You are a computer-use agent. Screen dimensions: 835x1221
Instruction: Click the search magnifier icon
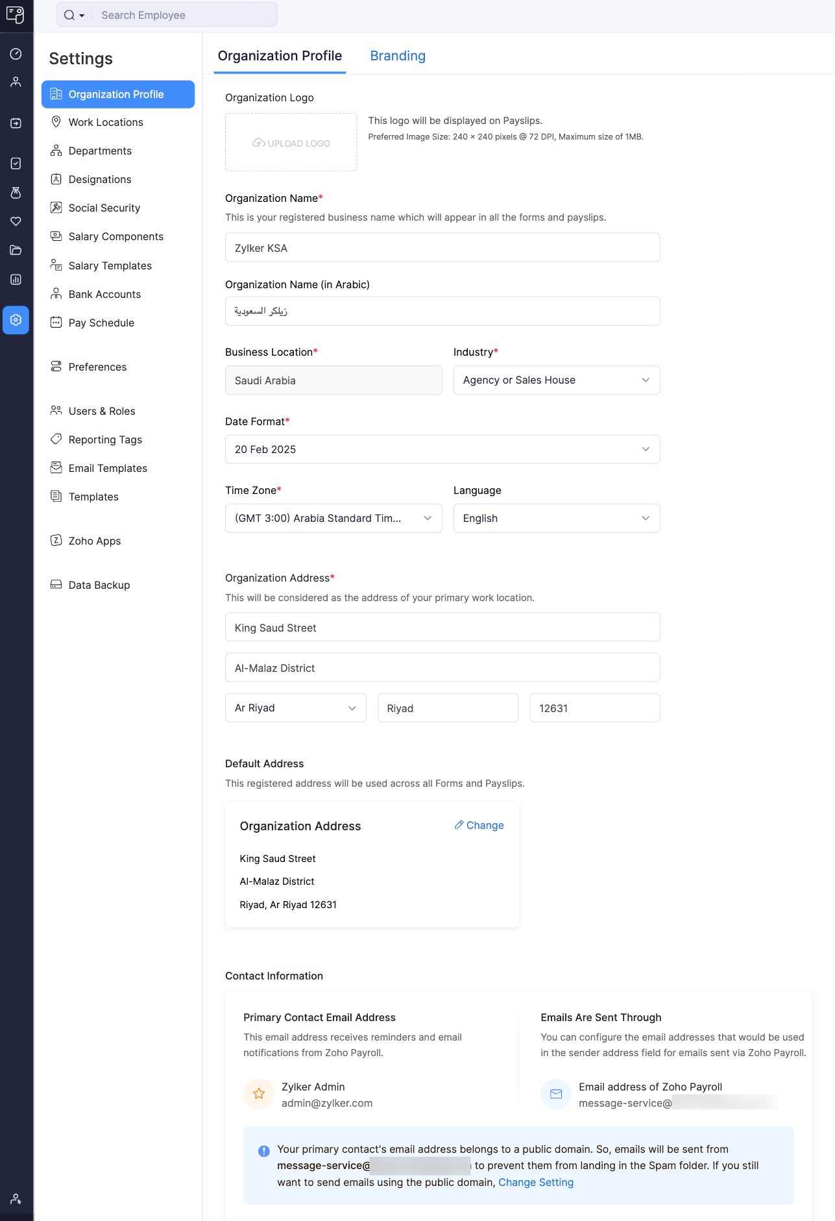point(69,15)
